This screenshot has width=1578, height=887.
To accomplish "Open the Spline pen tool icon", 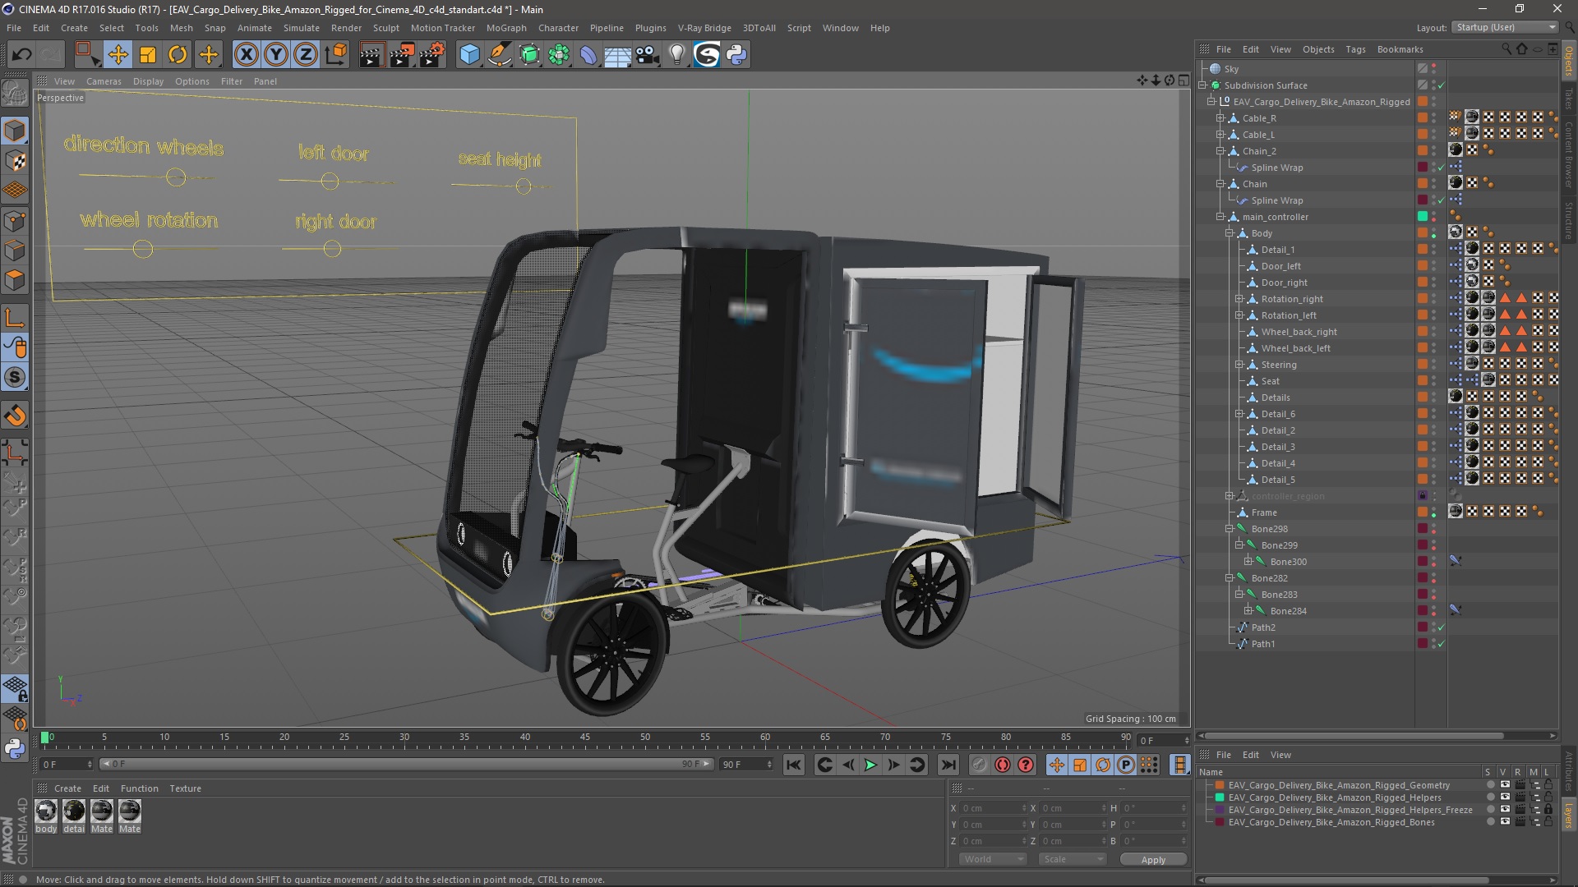I will (x=499, y=55).
